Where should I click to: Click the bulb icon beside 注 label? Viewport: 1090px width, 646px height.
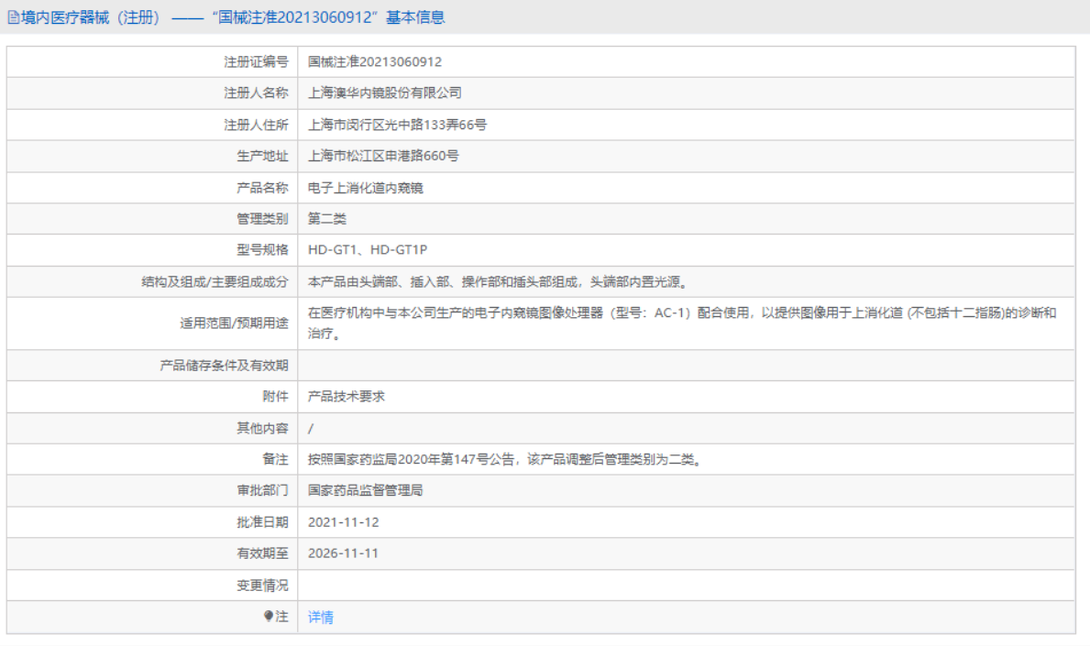[269, 616]
